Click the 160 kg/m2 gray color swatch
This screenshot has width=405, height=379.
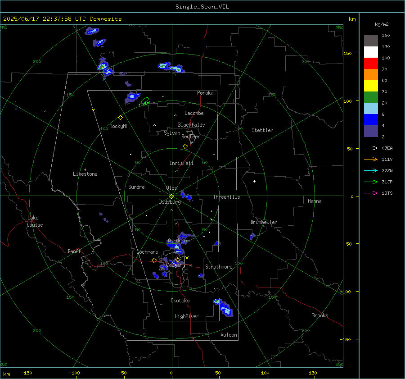point(371,41)
